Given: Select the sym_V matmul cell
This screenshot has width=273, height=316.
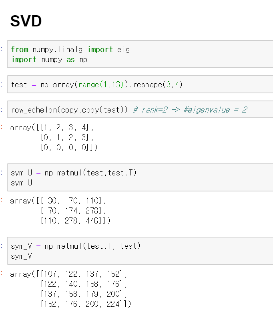Looking at the screenshot, I should [x=140, y=251].
